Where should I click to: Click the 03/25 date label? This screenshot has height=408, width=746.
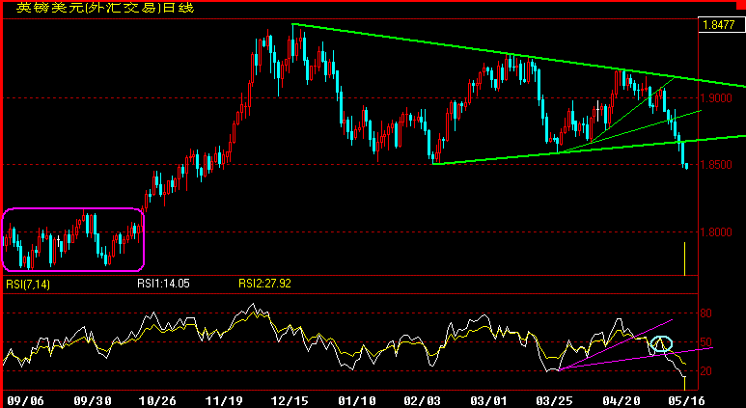pos(555,400)
